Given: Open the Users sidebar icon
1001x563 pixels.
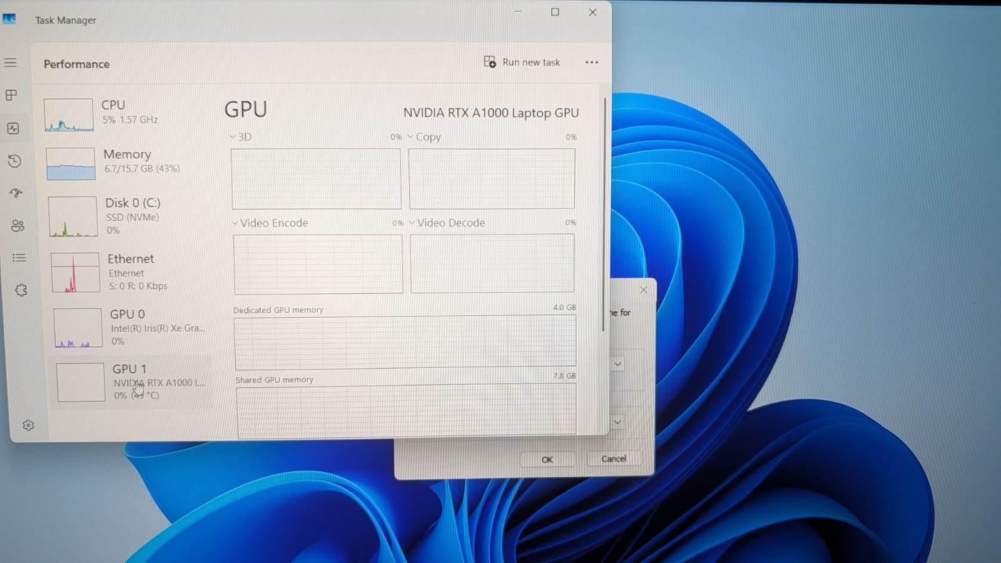Looking at the screenshot, I should click(18, 226).
